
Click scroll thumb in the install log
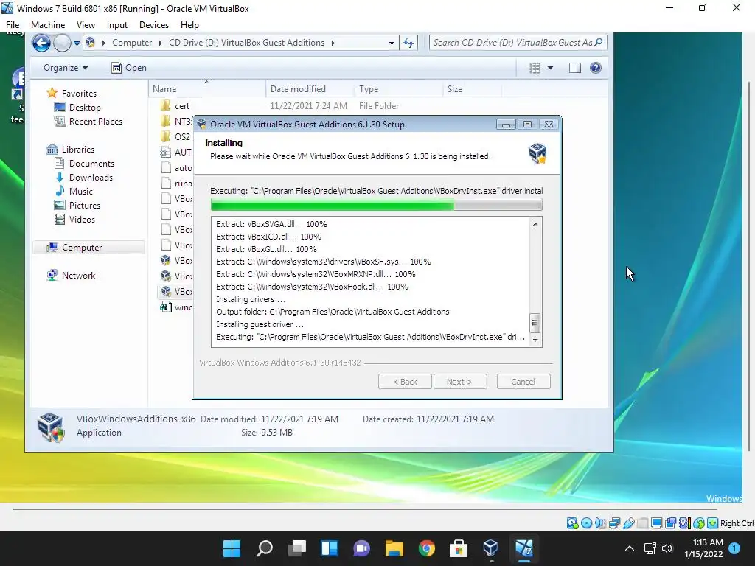coord(535,324)
